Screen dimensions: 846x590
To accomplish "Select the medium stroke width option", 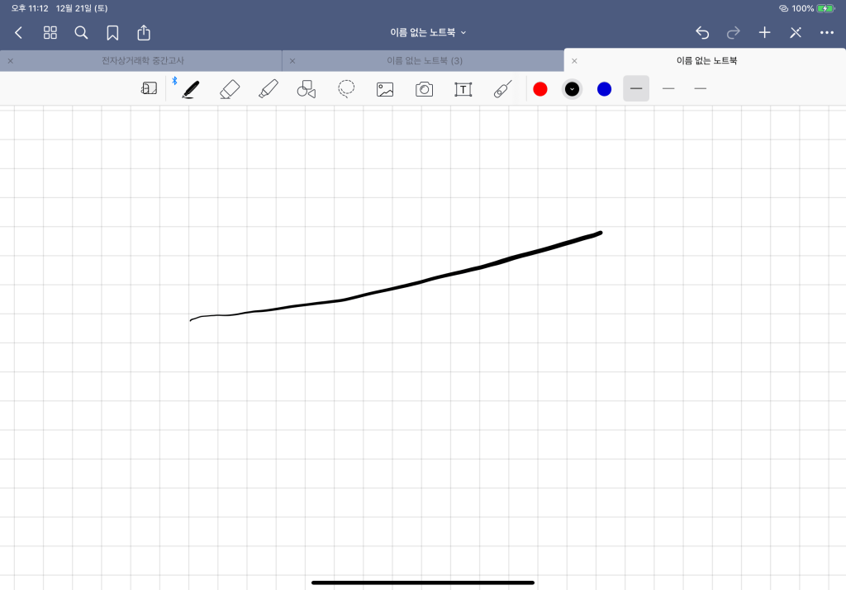I will point(668,88).
